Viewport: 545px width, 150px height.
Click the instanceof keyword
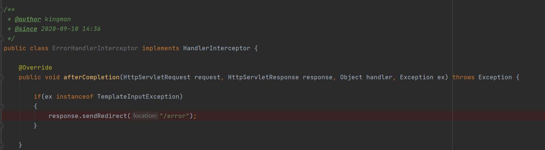[x=75, y=96]
